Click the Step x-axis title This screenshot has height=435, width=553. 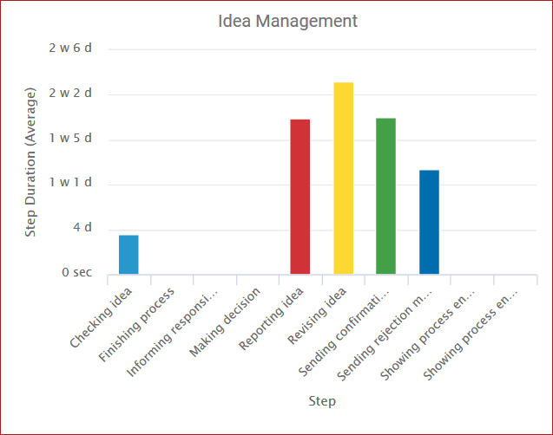(322, 401)
